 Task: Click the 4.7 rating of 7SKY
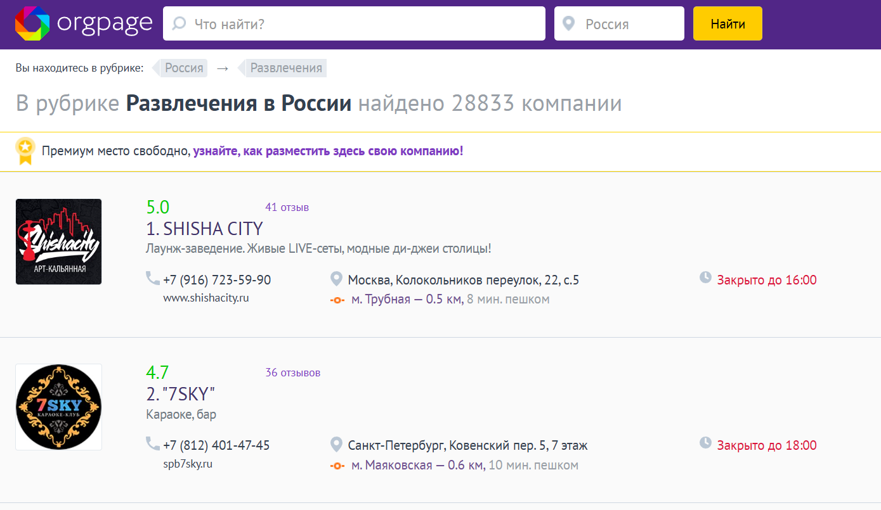(158, 373)
